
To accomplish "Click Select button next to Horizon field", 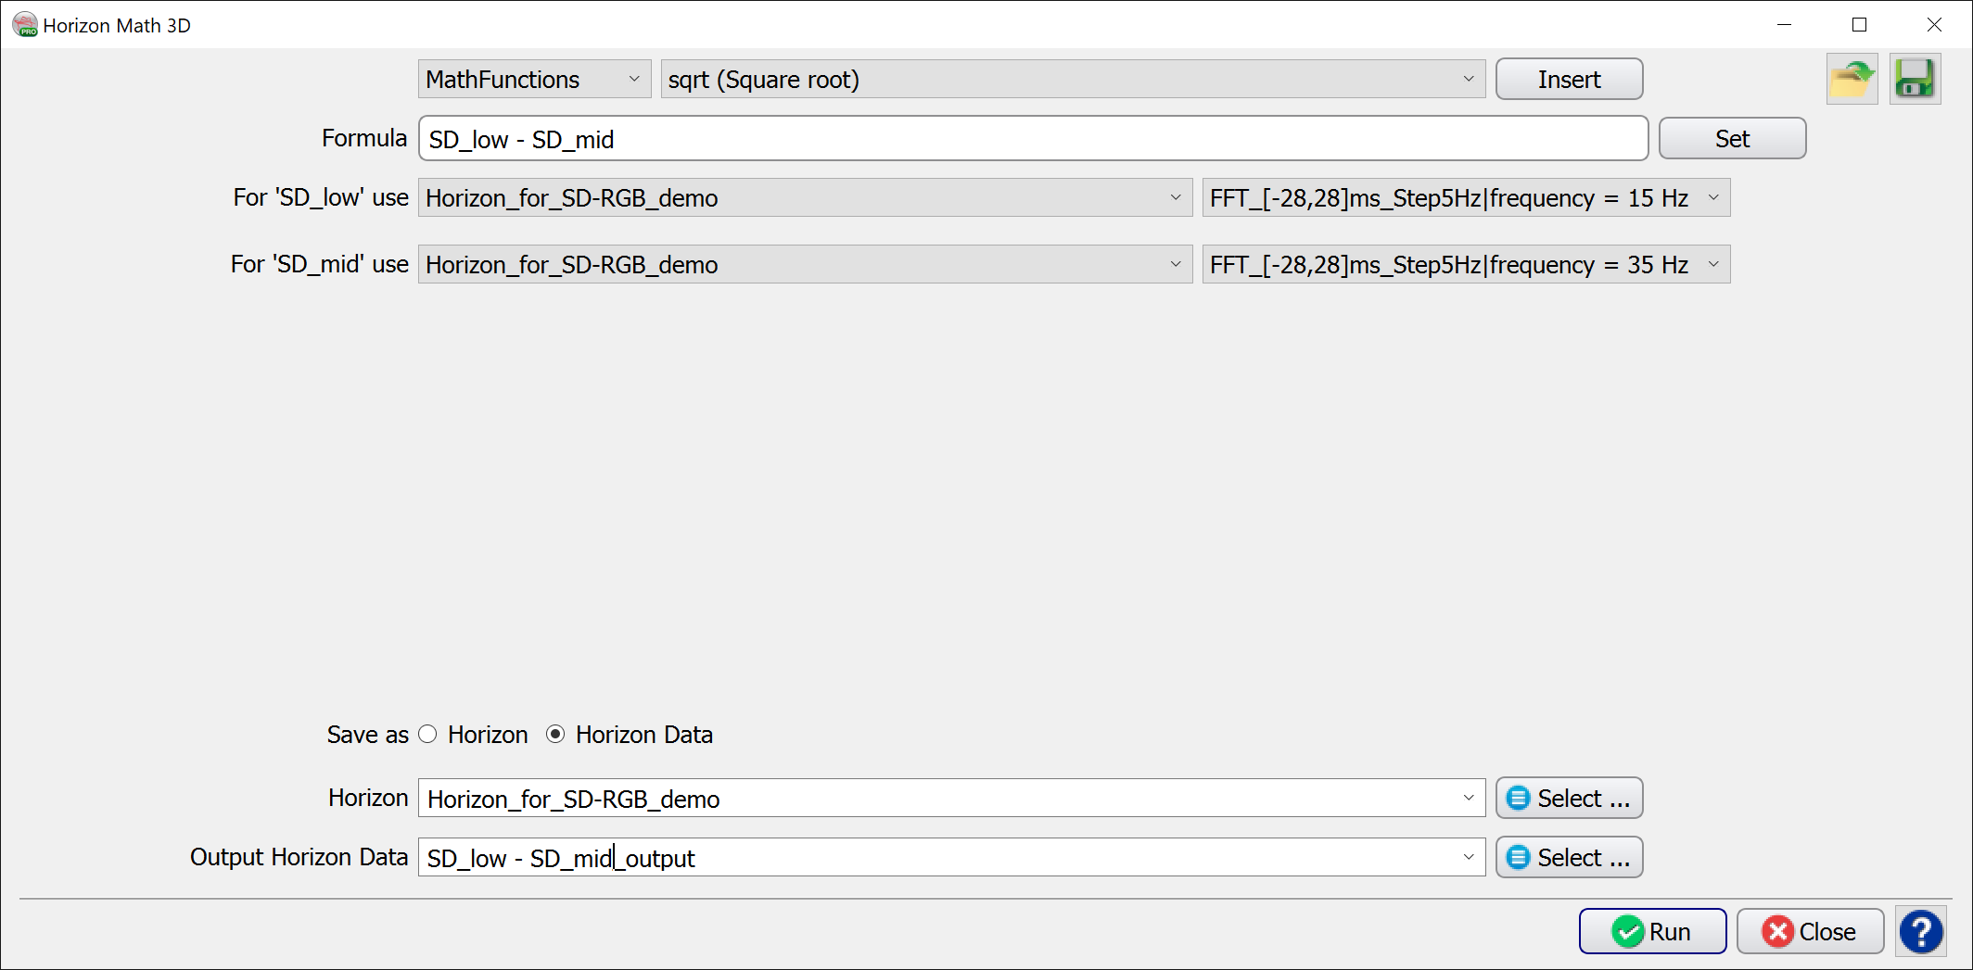I will (1569, 799).
